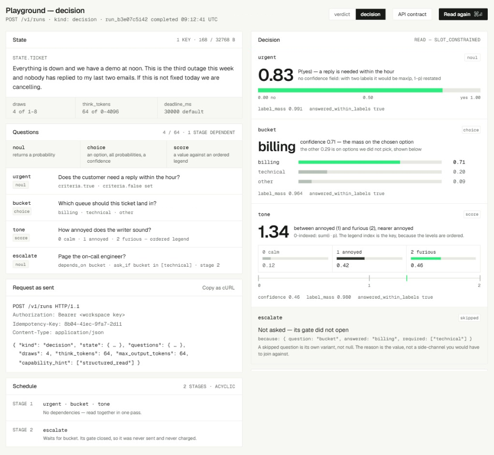Select the escalate question row
The height and width of the screenshot is (455, 494).
[124, 260]
